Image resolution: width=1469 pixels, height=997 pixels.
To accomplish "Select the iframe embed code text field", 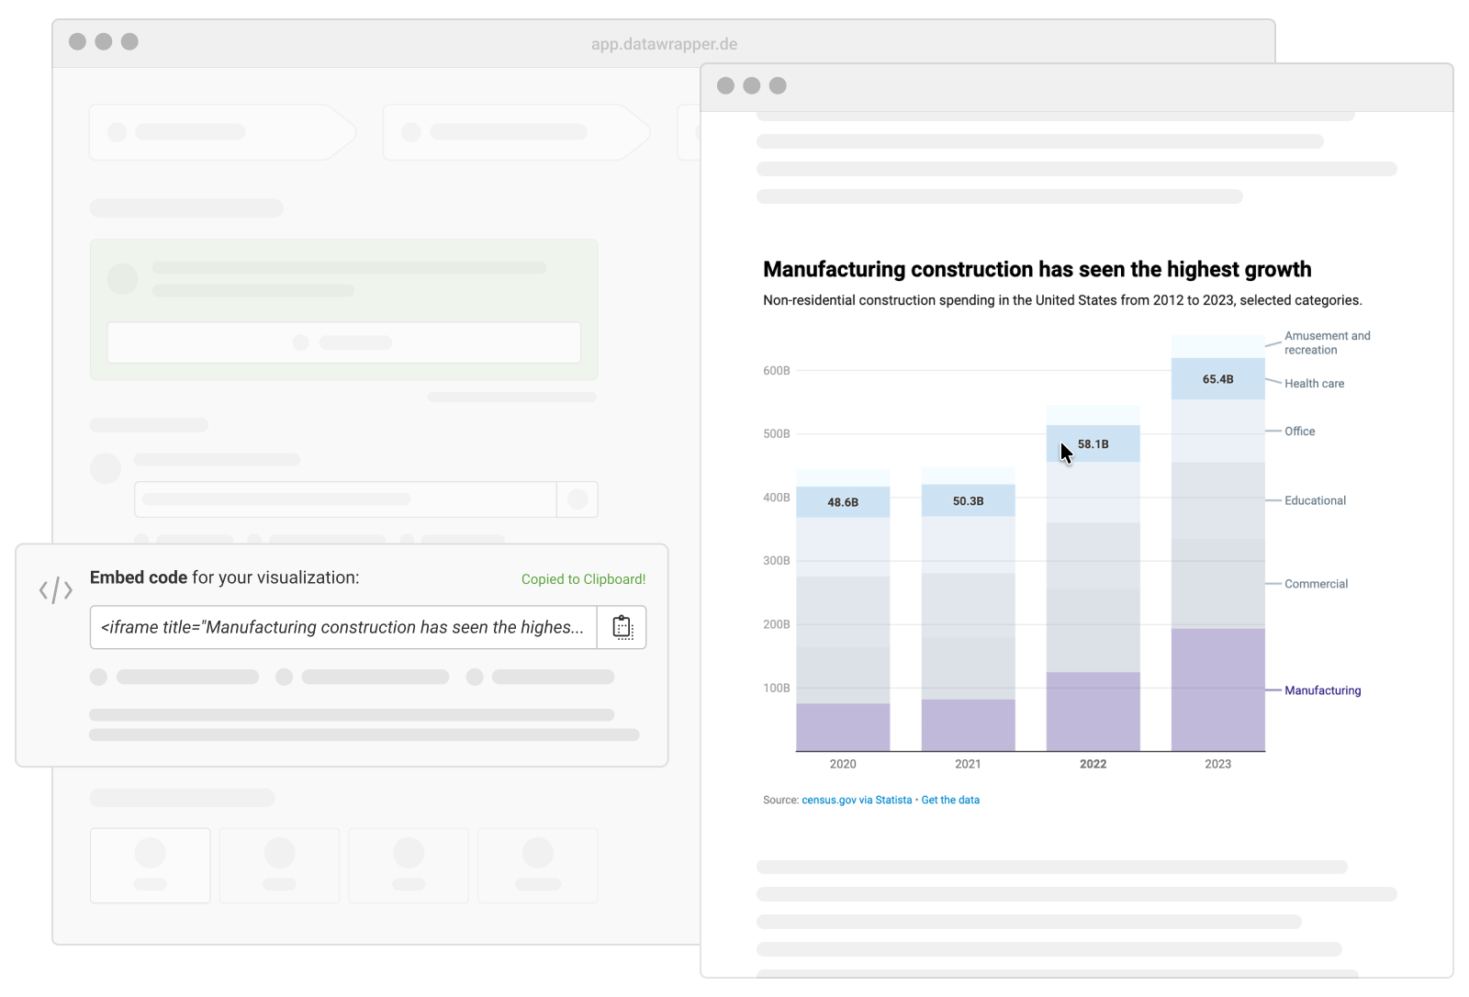I will click(342, 627).
